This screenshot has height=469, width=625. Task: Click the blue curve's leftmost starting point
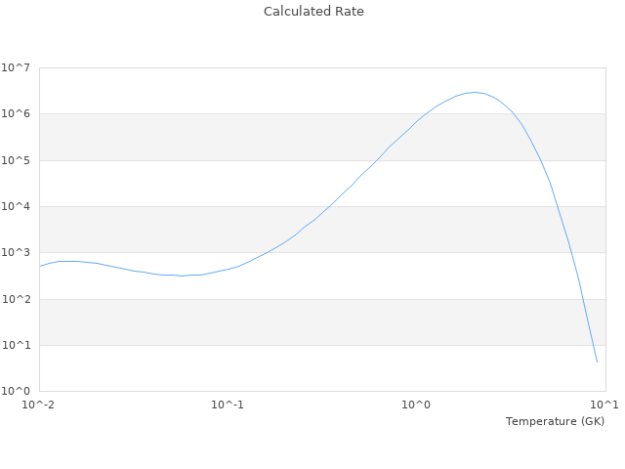[40, 266]
